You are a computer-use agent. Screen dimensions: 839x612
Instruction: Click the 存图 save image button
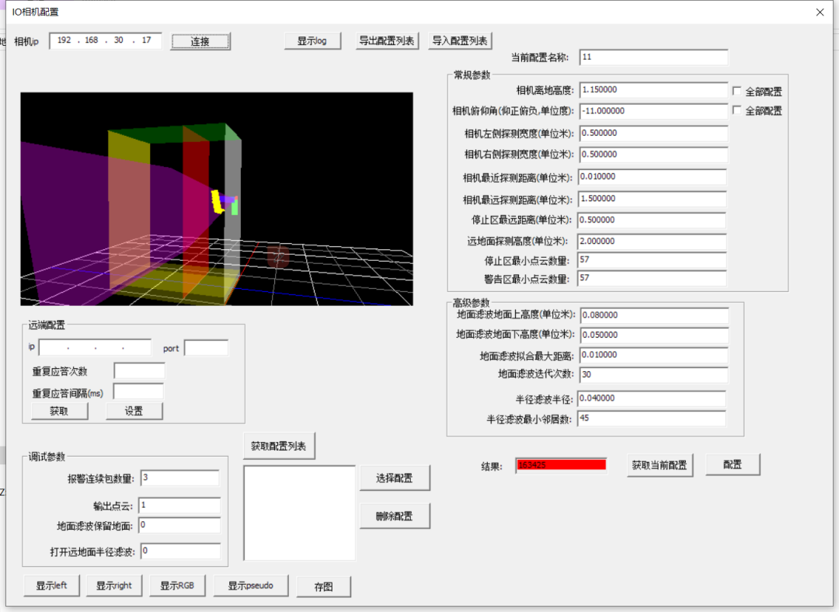click(x=324, y=587)
